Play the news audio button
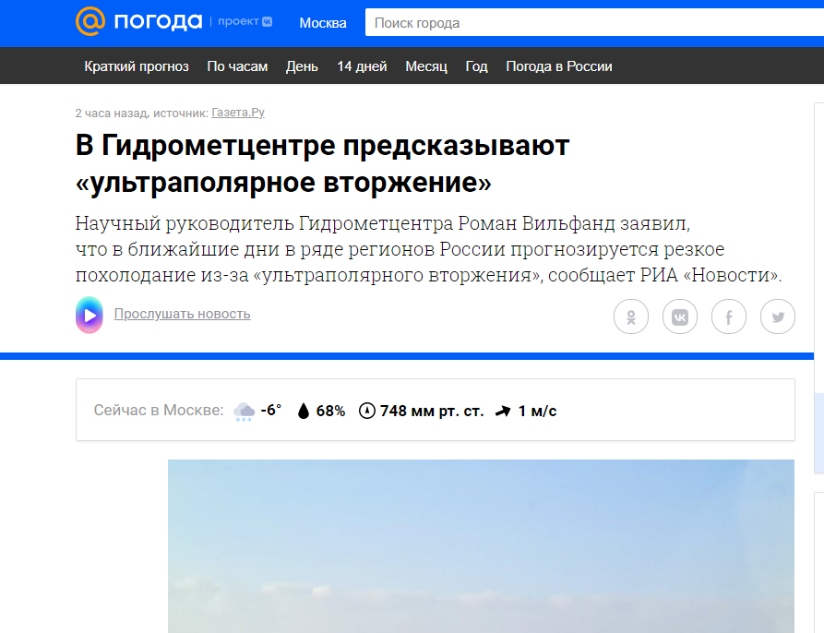Screen dimensions: 824x633 pos(90,315)
